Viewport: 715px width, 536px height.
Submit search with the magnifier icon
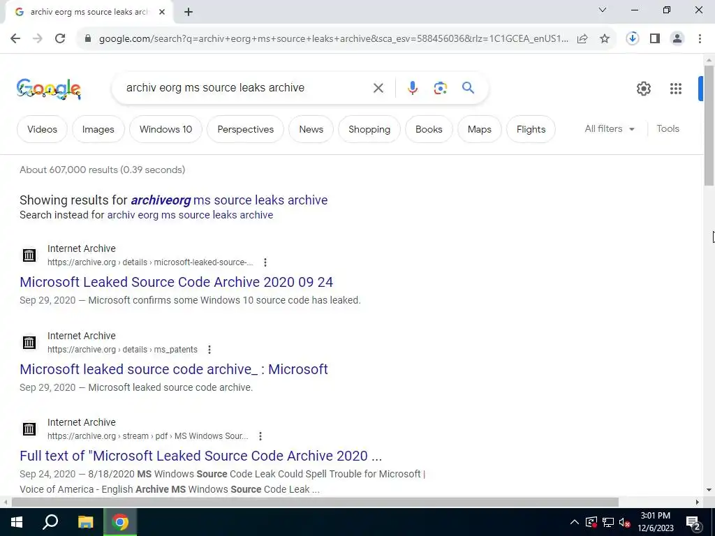pyautogui.click(x=468, y=87)
